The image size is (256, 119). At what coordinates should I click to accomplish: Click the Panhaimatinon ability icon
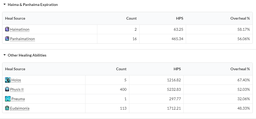pos(7,39)
